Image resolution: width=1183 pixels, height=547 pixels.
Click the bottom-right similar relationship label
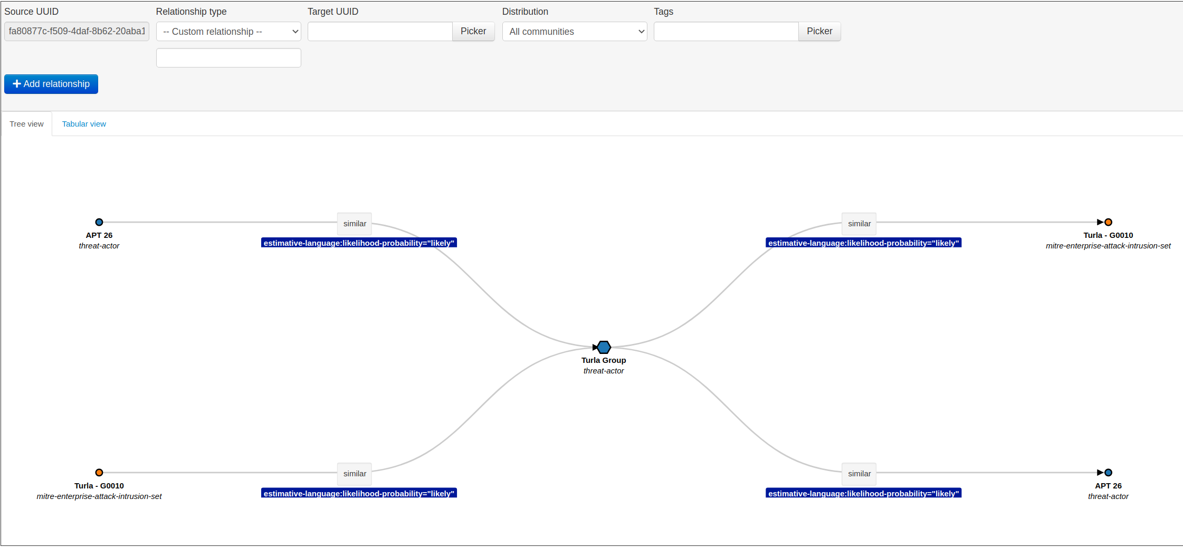[859, 474]
